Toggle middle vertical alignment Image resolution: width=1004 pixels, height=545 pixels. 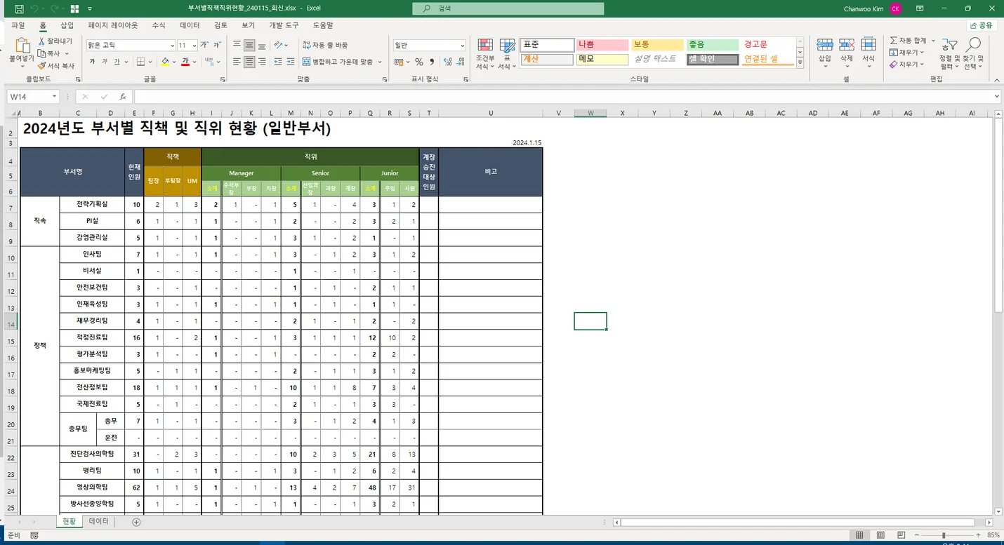(x=249, y=45)
